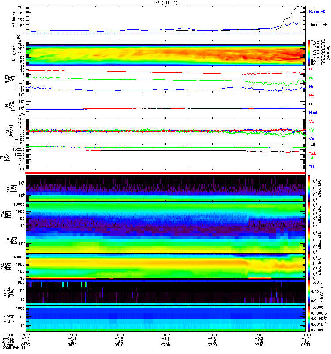Select the green Viy velocity legend label
The image size is (331, 354).
(311, 130)
